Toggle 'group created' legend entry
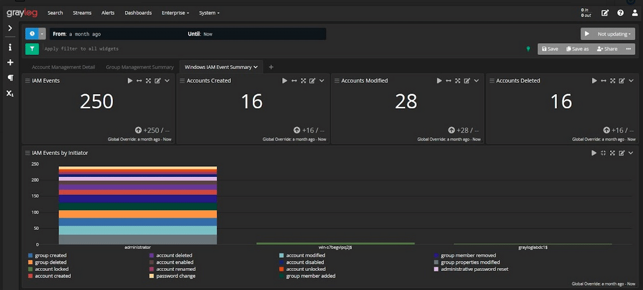643x290 pixels. 50,256
